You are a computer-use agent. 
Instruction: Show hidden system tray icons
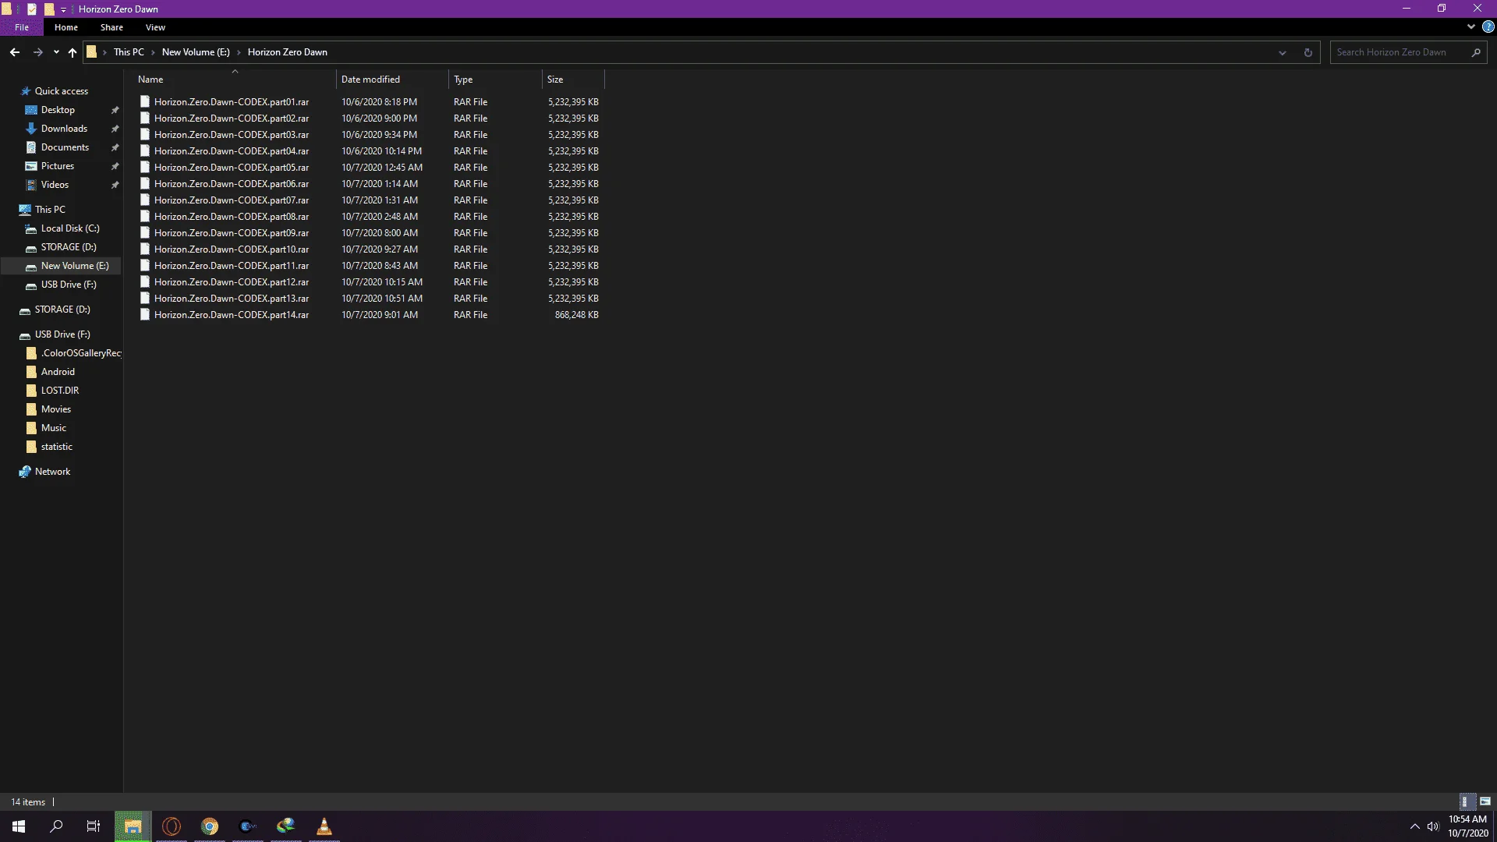click(1415, 826)
